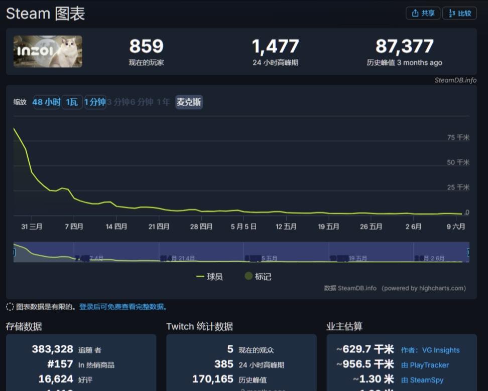Click the ~956.5 千米 owner estimate
The image size is (488, 391).
click(x=365, y=364)
